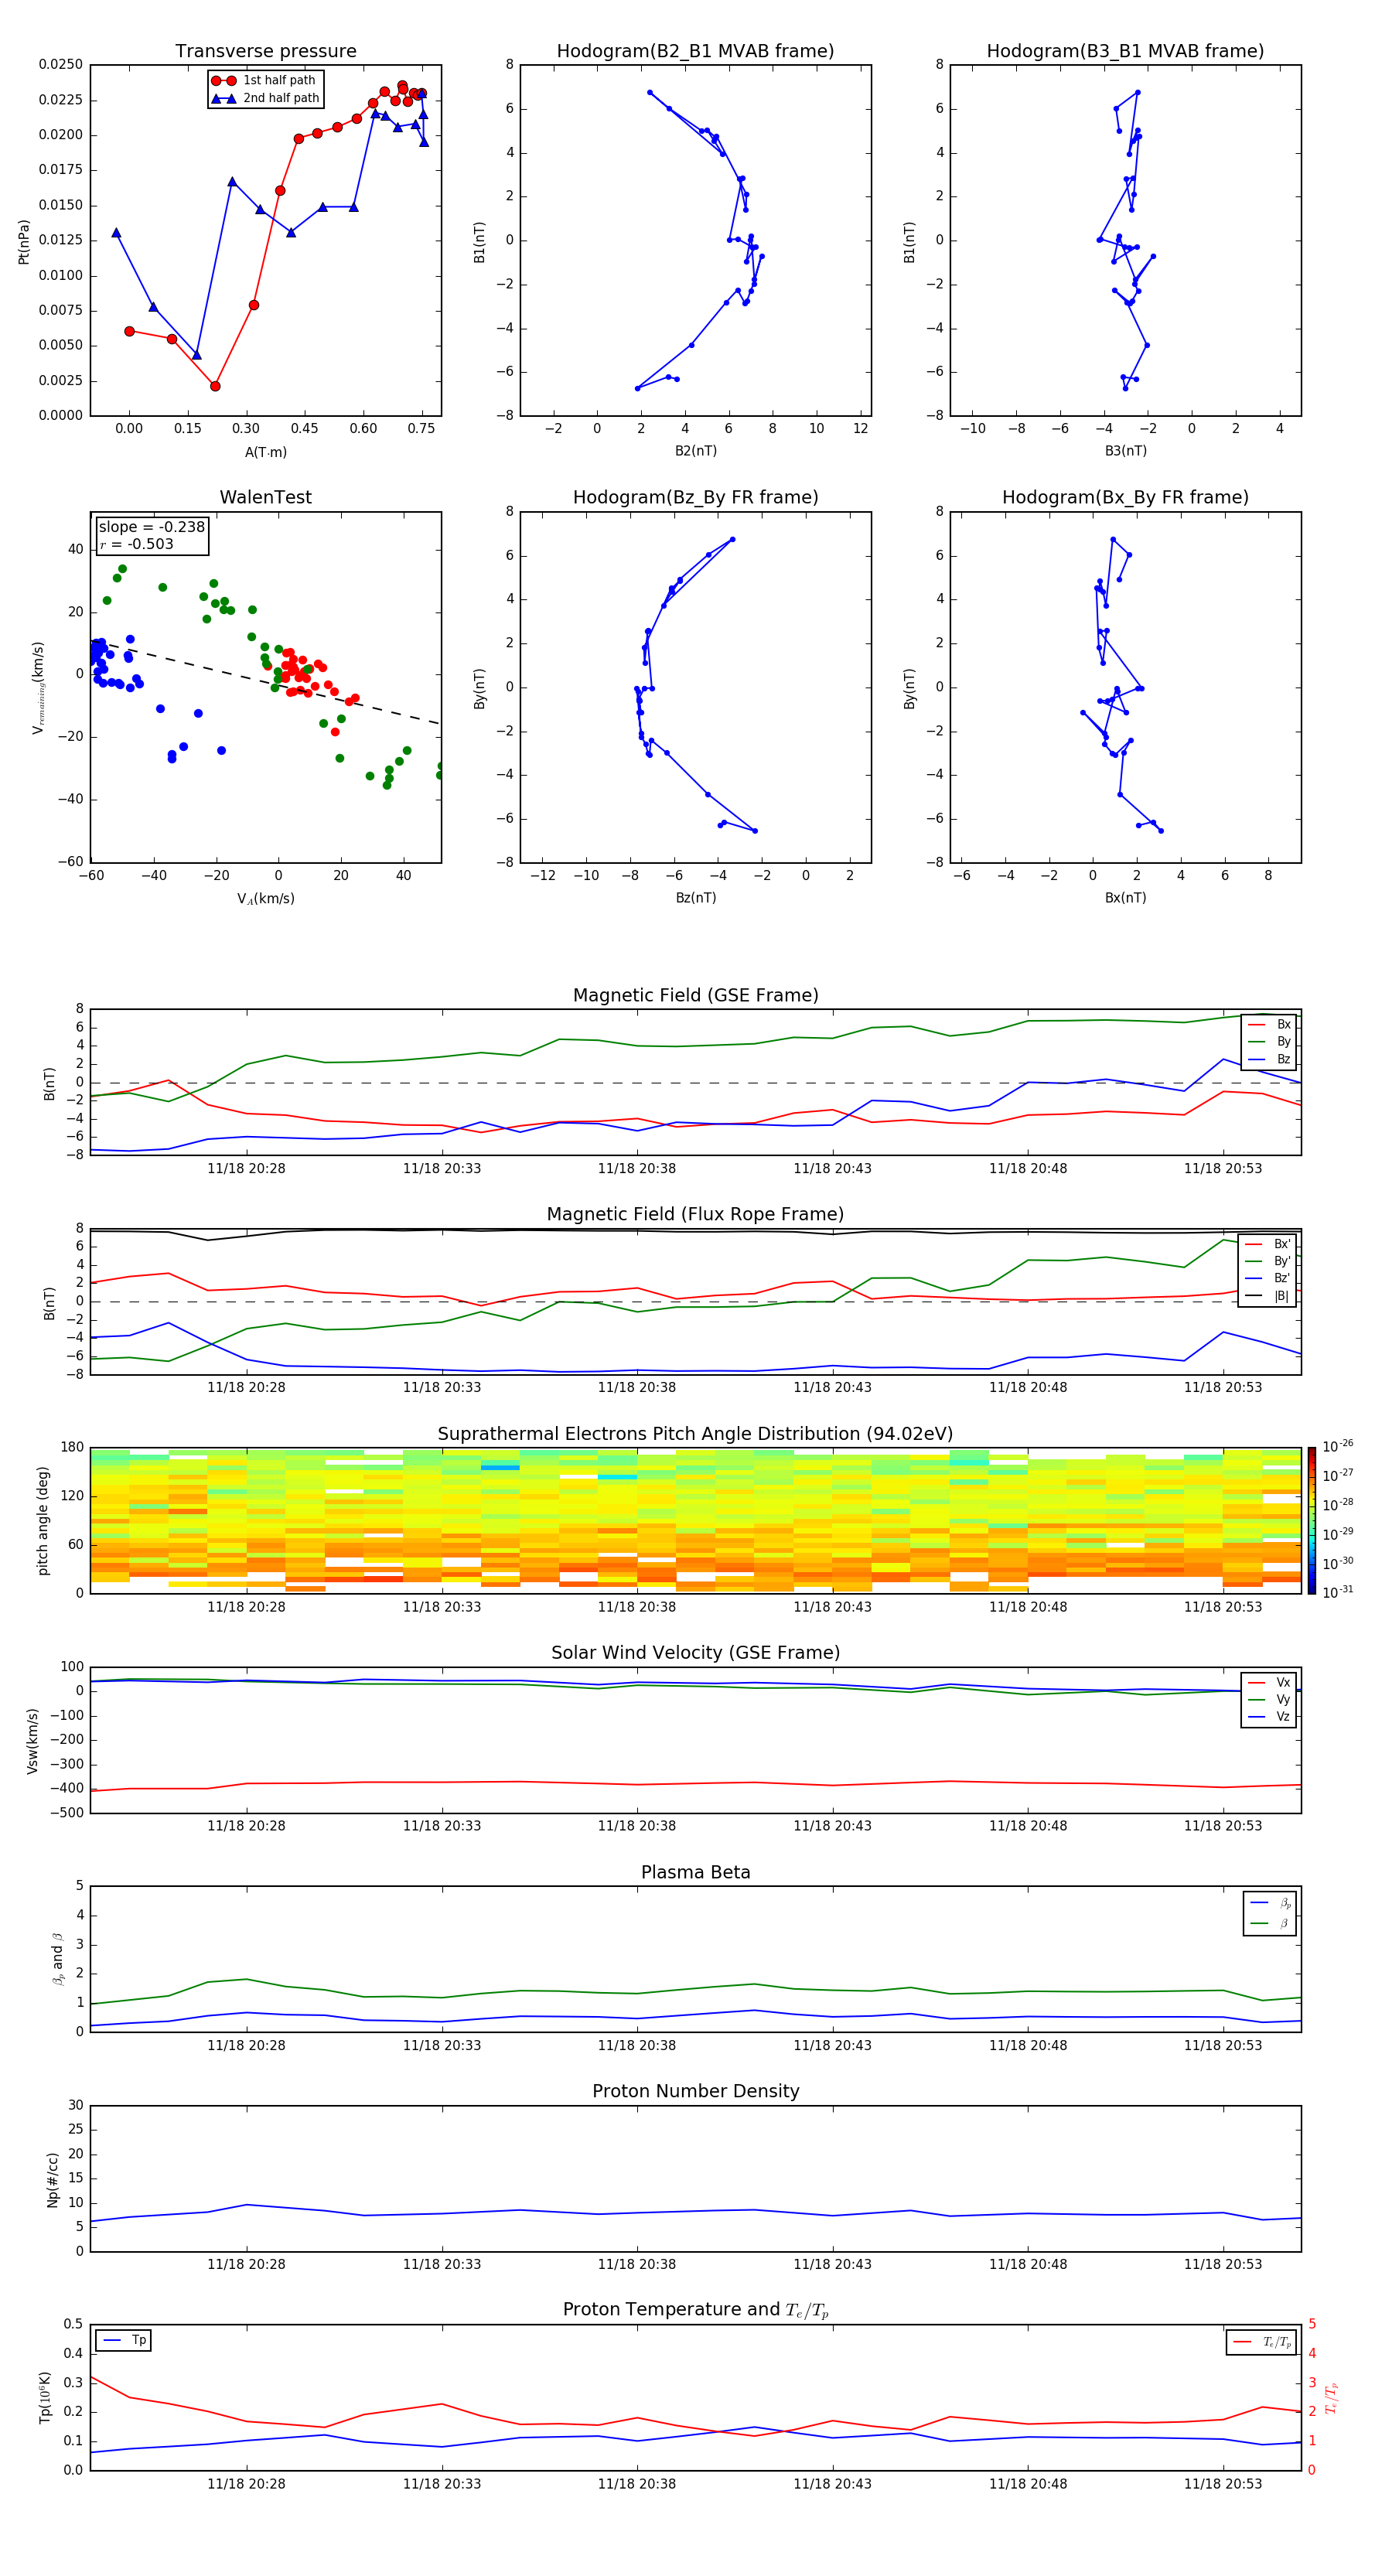Click the "B3(nT)" x-axis label
The image size is (1392, 2552).
coord(1125,451)
